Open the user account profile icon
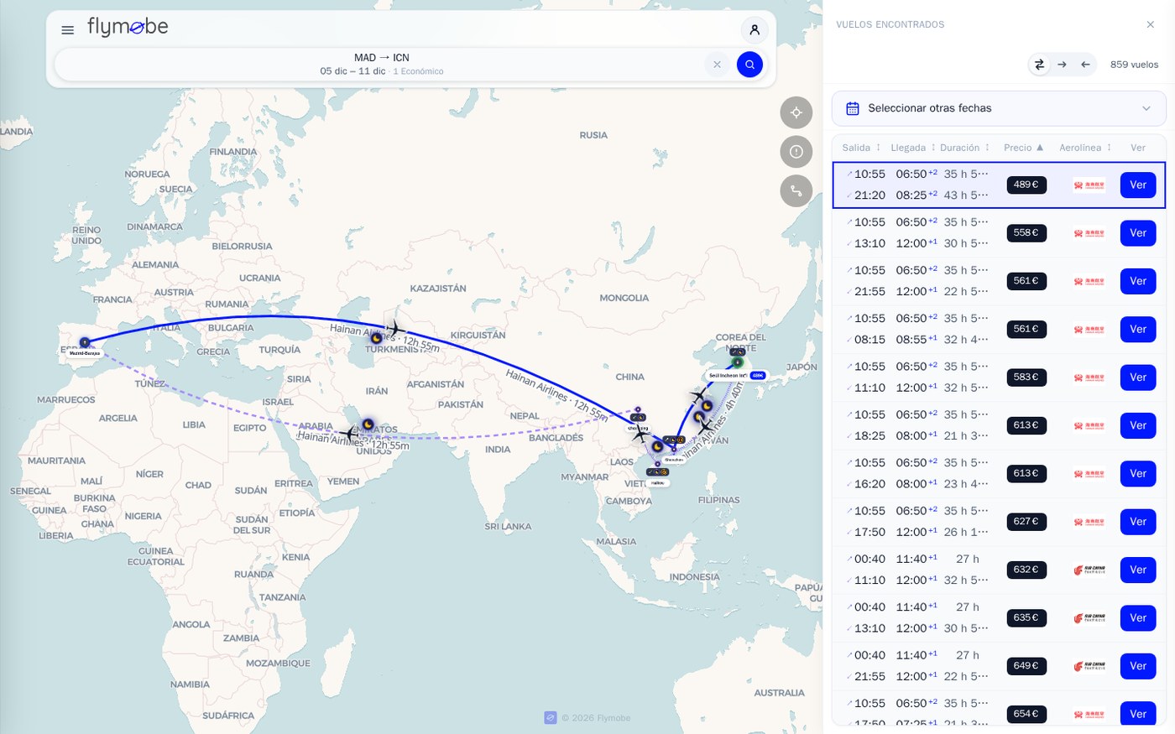The image size is (1175, 734). pos(755,30)
